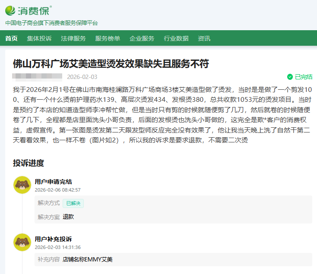Switch to the 行业数据 section
Screen dimensions: 317x274
176,38
